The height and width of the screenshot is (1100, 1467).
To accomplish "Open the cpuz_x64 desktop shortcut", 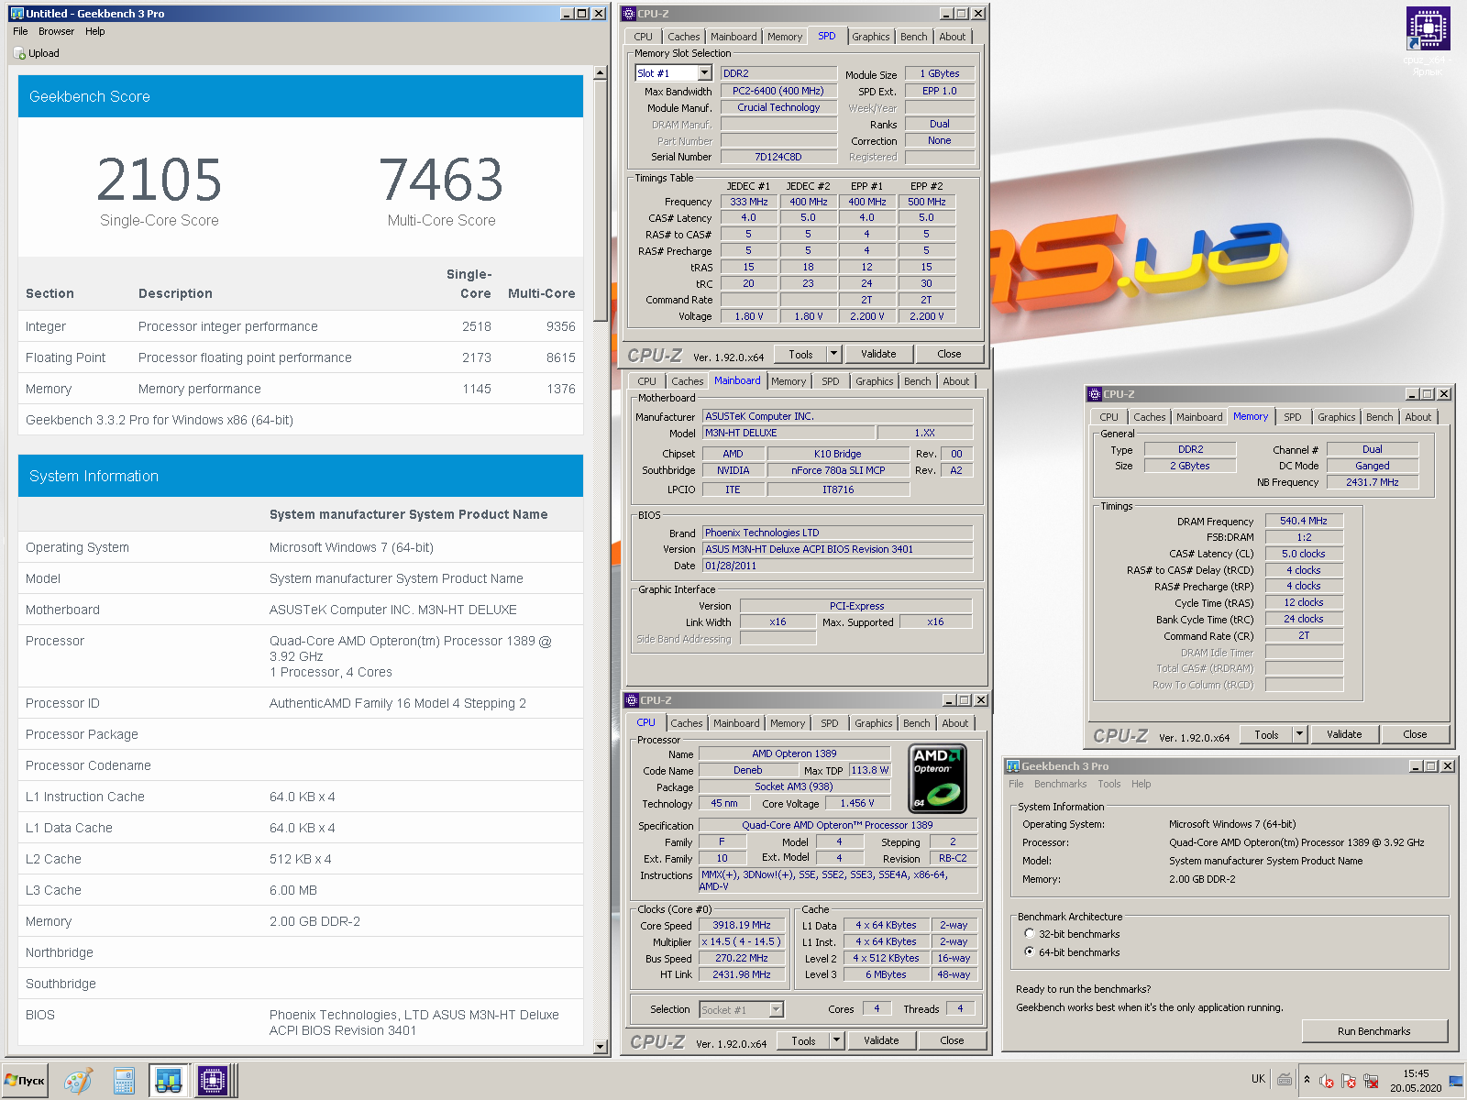I will [x=1428, y=40].
